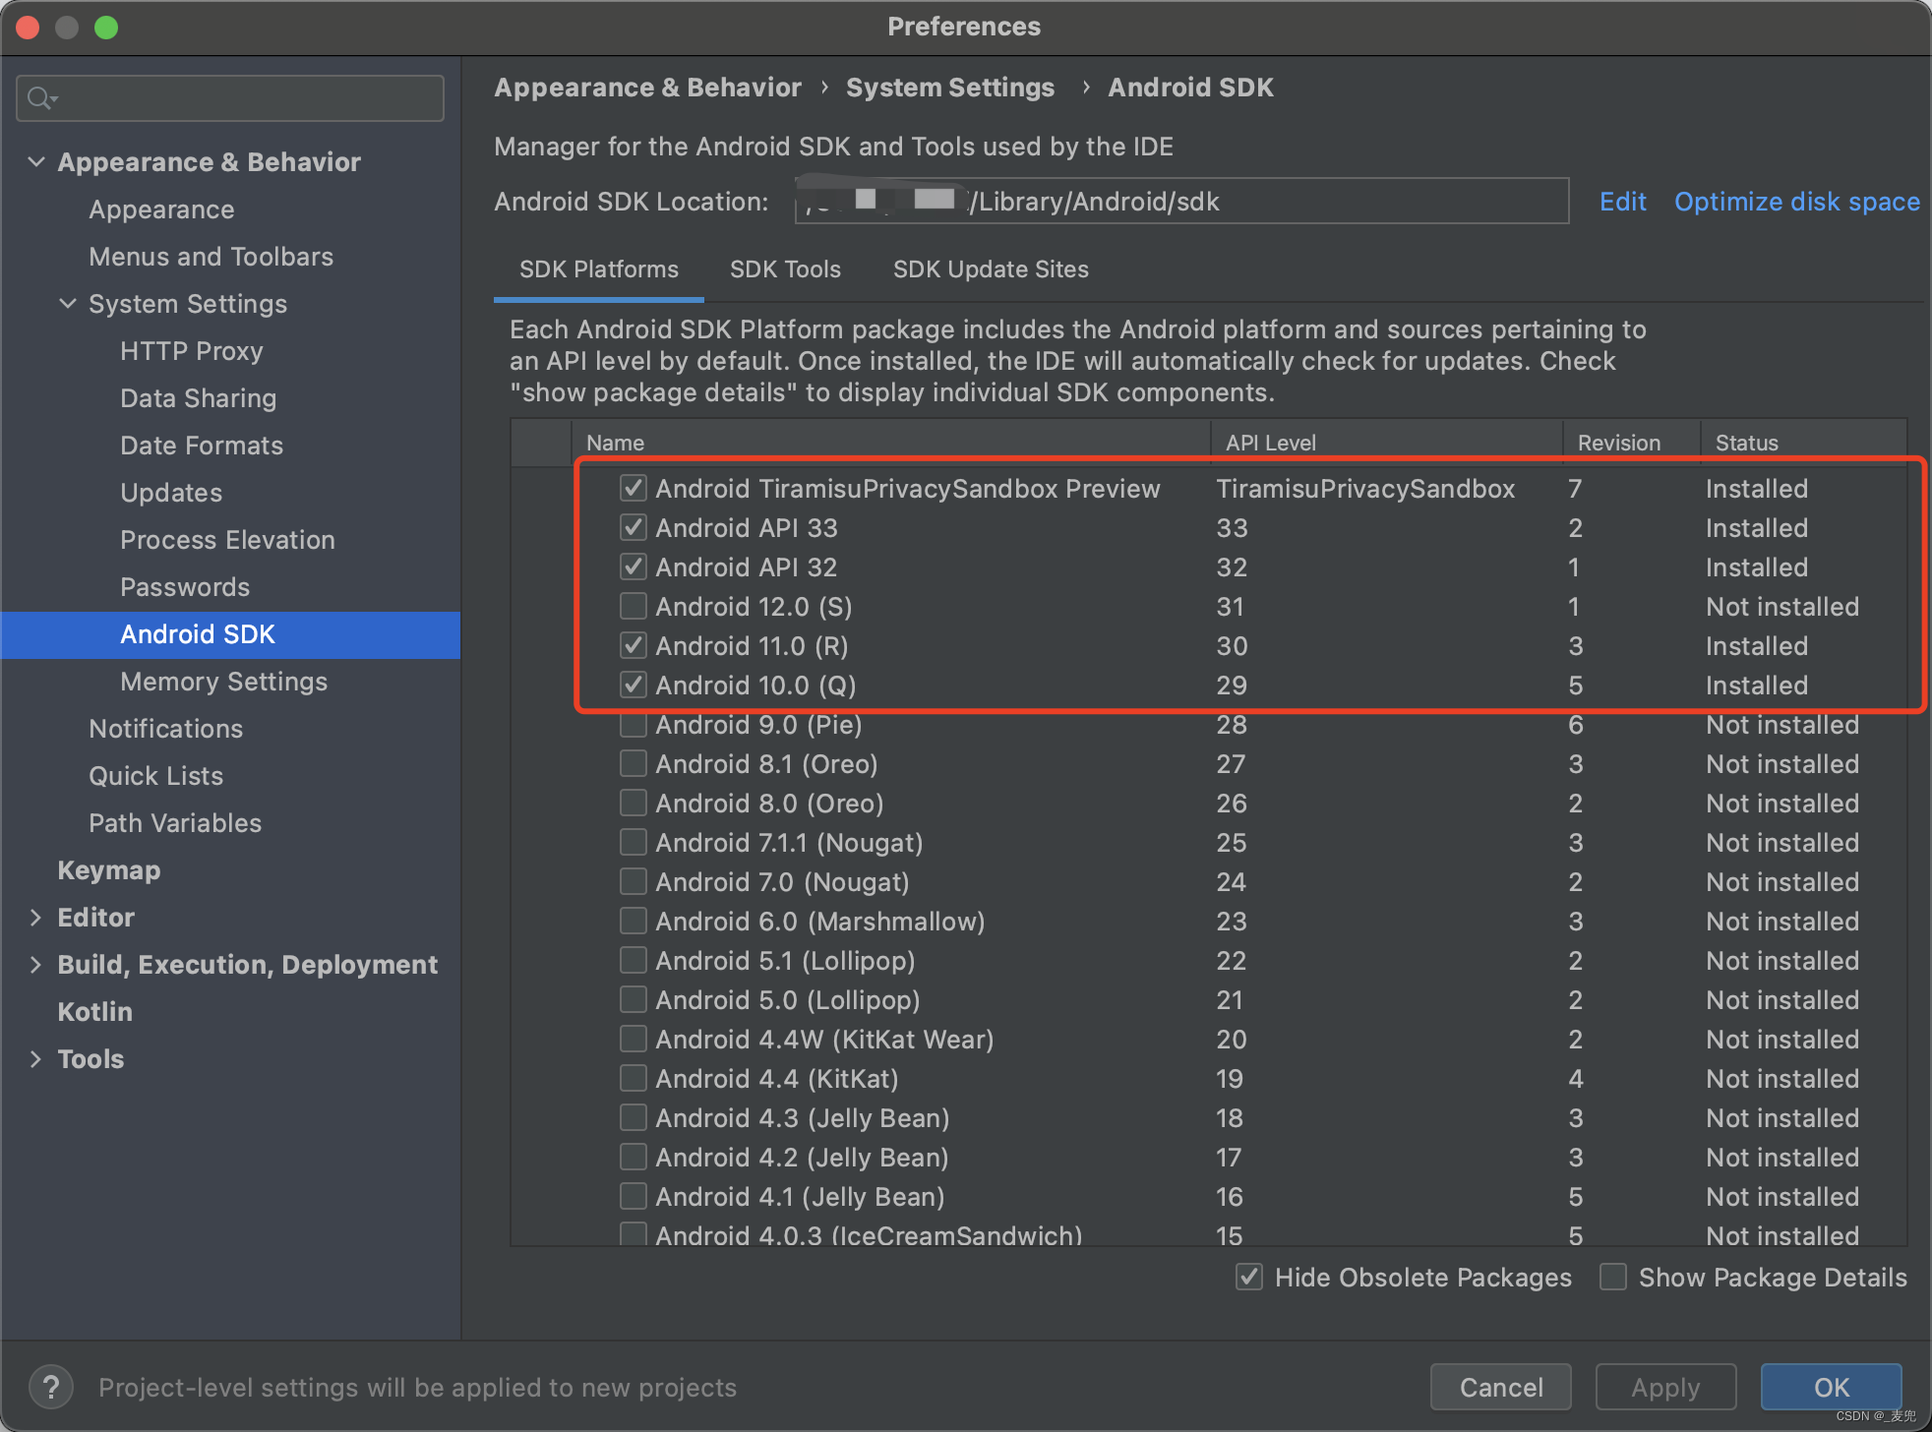Image resolution: width=1932 pixels, height=1432 pixels.
Task: Collapse the System Settings tree node
Action: (x=68, y=303)
